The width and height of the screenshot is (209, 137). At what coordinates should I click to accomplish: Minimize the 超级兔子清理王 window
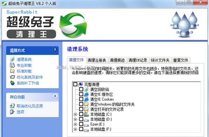tap(180, 2)
